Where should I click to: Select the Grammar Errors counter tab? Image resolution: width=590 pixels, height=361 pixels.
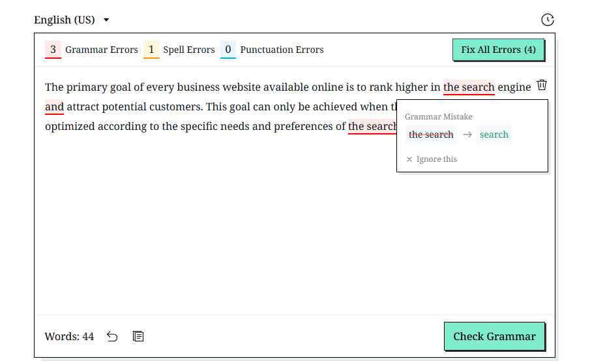[91, 50]
